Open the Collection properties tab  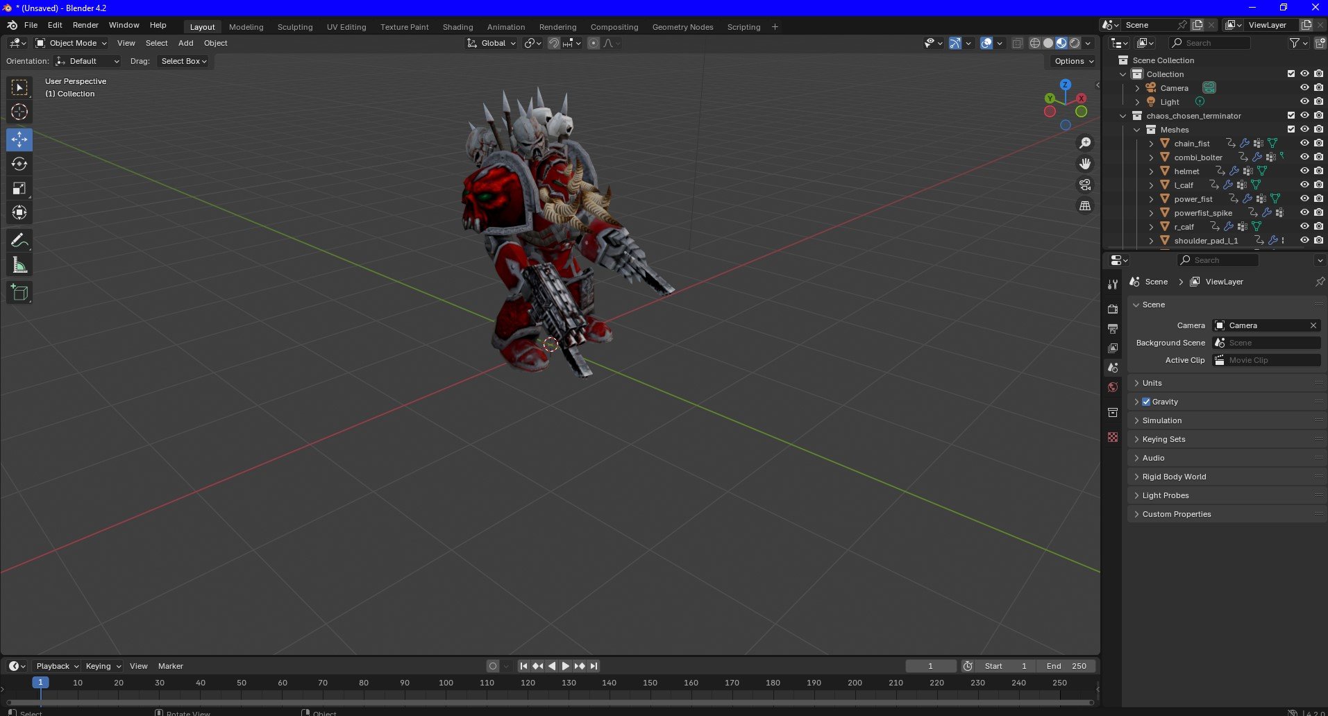[x=1113, y=412]
